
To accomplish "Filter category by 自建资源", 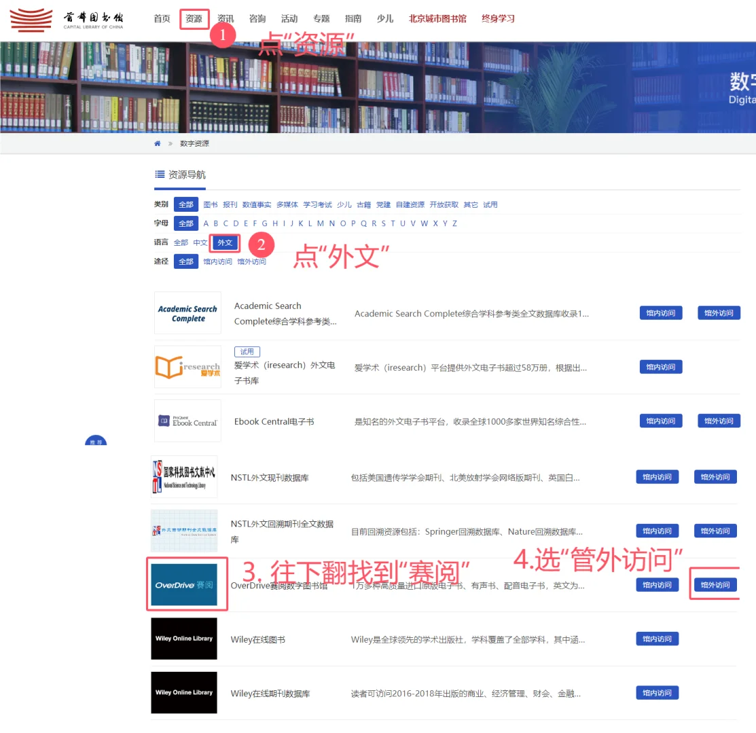I will click(x=410, y=205).
